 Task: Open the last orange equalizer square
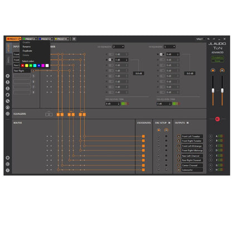pyautogui.click(x=84, y=114)
